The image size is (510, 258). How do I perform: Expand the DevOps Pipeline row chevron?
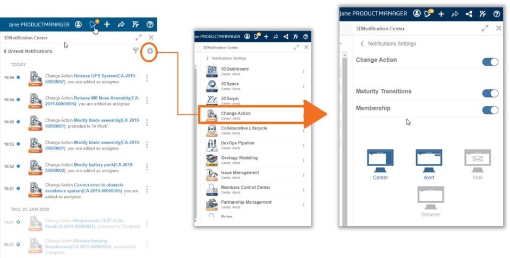303,145
